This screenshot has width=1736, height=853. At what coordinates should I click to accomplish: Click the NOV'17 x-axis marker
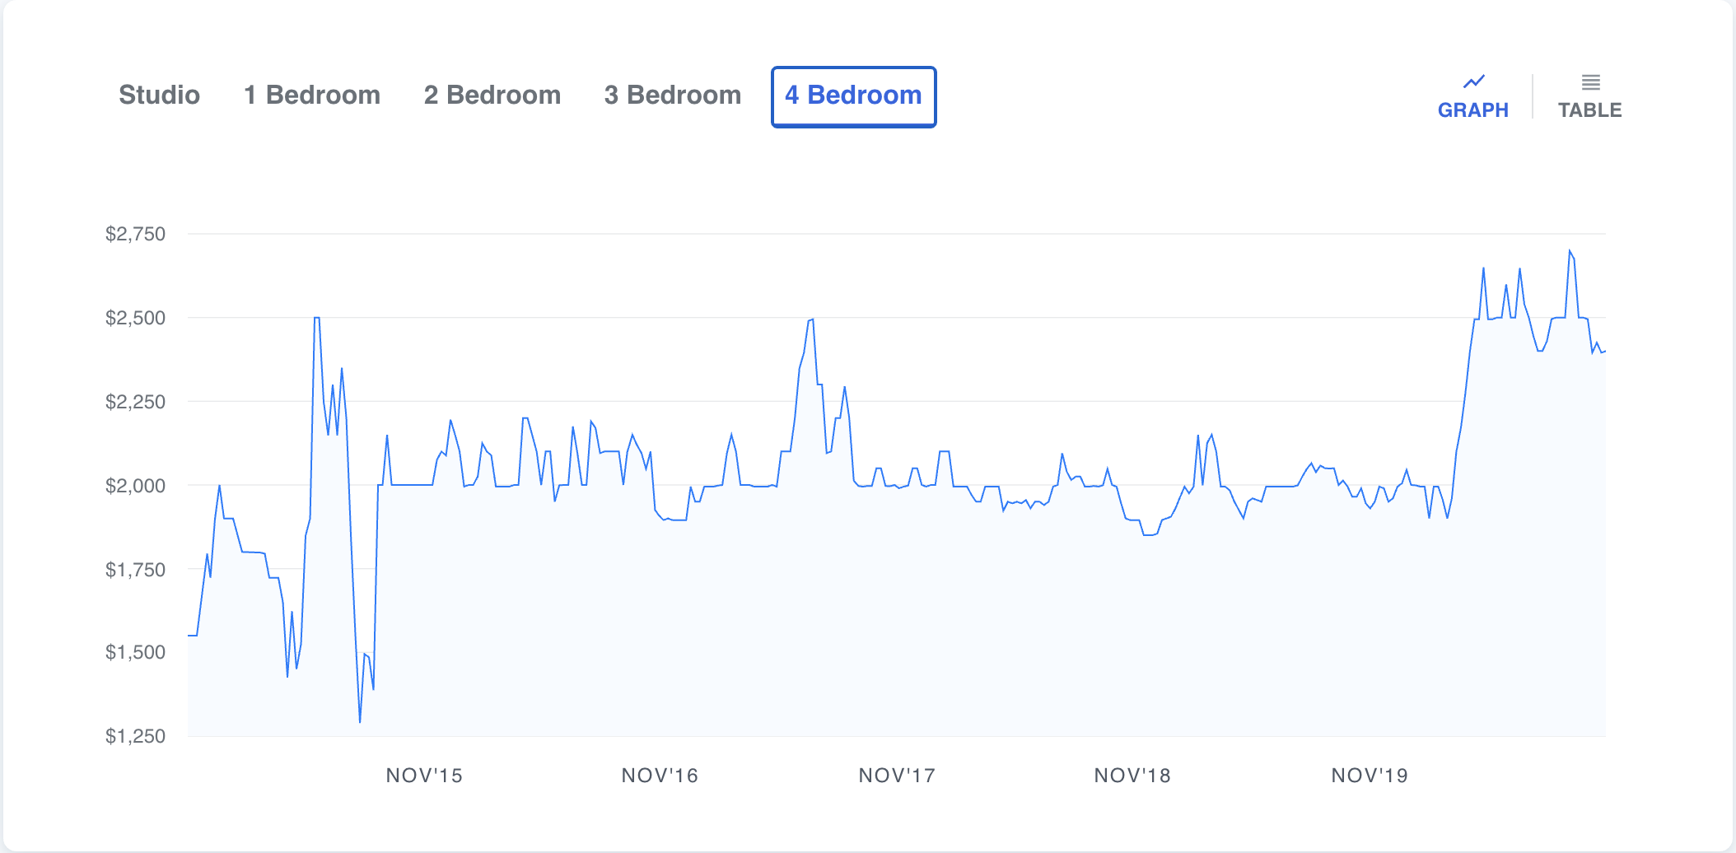(x=897, y=776)
